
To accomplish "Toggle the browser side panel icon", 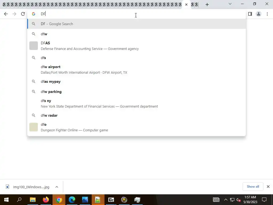I will [250, 14].
